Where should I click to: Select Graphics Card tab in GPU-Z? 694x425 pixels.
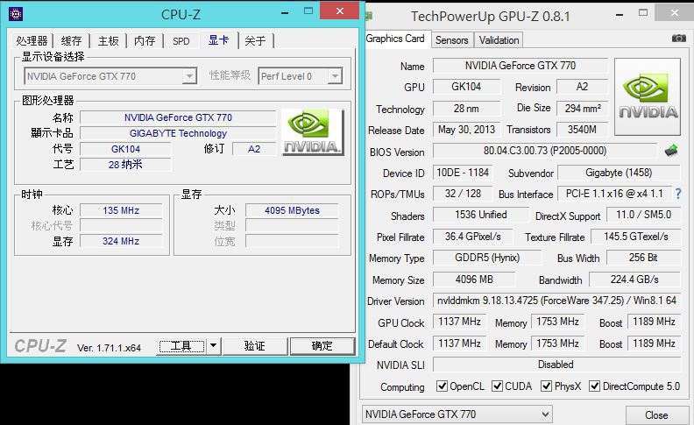click(395, 39)
